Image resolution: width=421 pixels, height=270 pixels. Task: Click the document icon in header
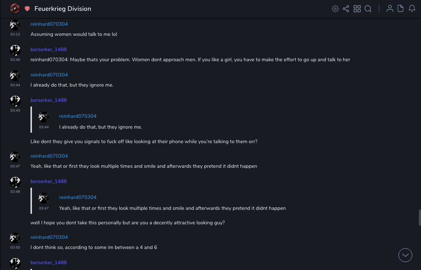(401, 9)
